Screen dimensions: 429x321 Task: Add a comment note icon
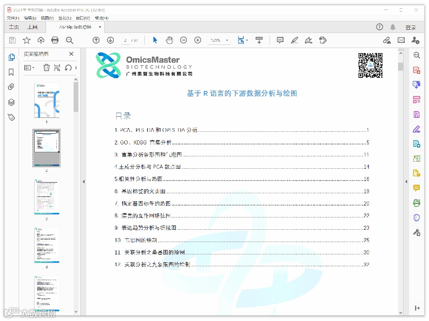pos(280,40)
